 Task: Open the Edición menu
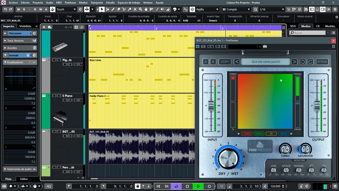click(x=25, y=3)
